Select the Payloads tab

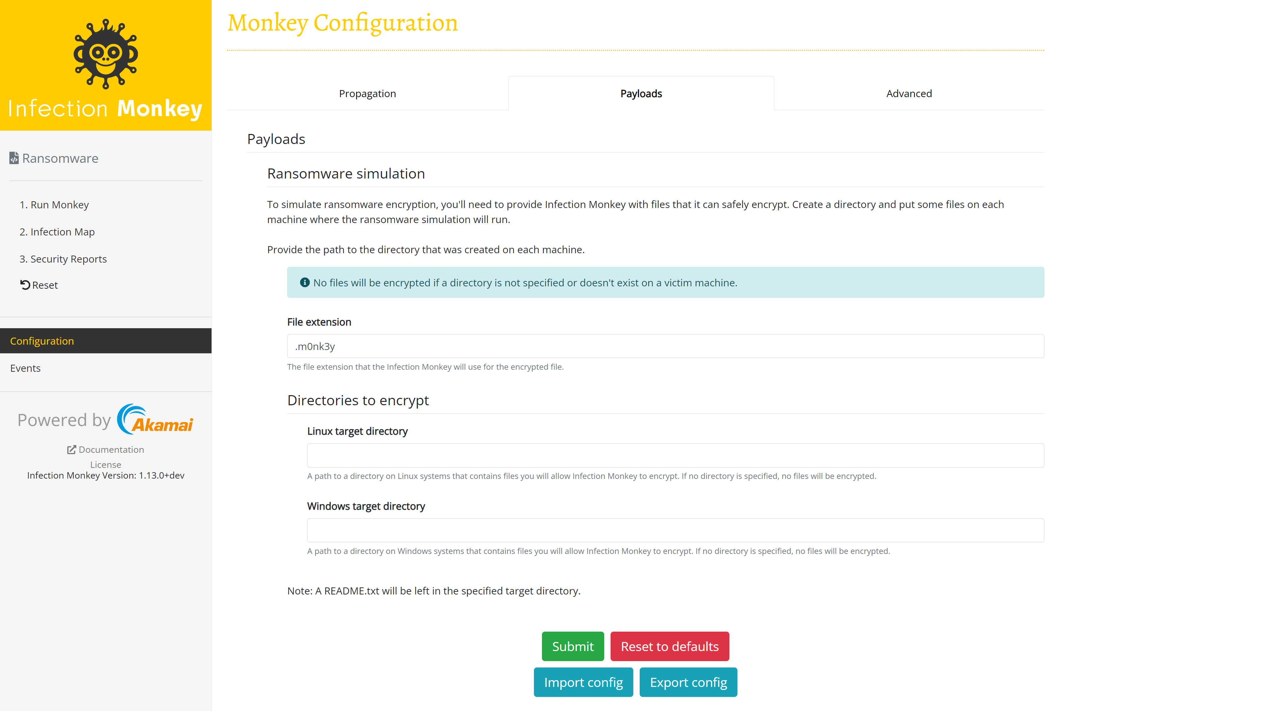[x=640, y=93]
